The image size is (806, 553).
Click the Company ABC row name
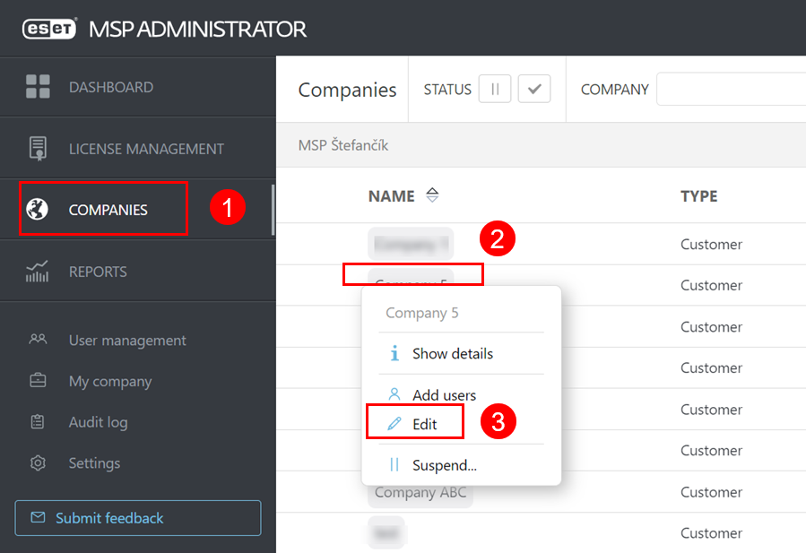click(x=420, y=492)
